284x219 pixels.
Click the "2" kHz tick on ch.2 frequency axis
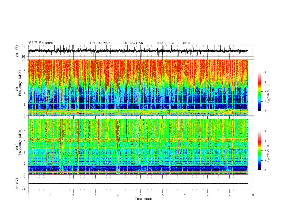(25, 164)
